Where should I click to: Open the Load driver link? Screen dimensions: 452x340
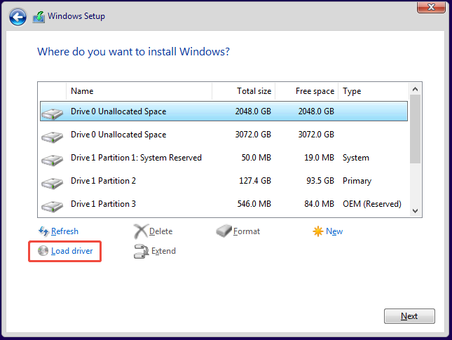click(x=71, y=251)
